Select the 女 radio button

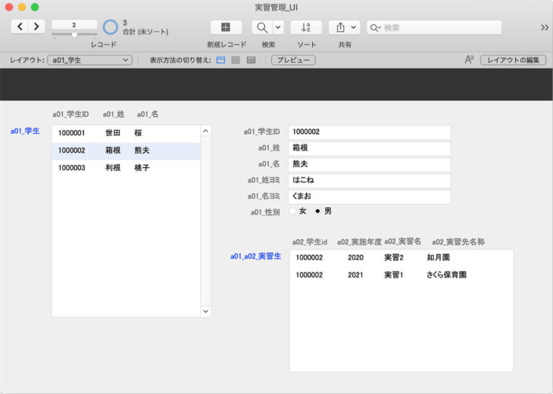tap(293, 212)
